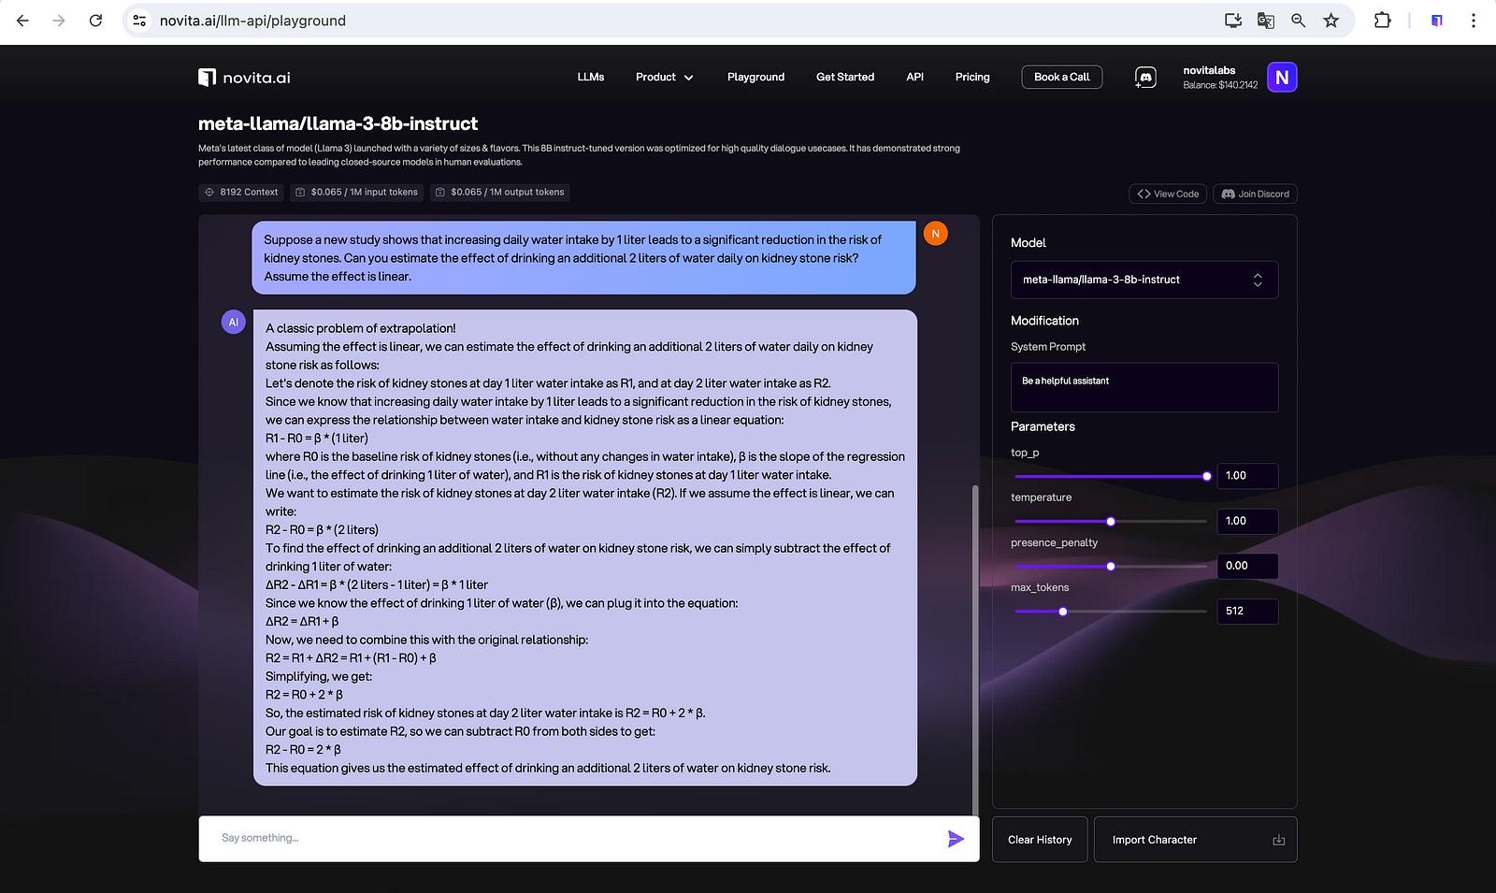Click the max_tokens slider handle
Viewport: 1496px width, 893px height.
[1063, 612]
